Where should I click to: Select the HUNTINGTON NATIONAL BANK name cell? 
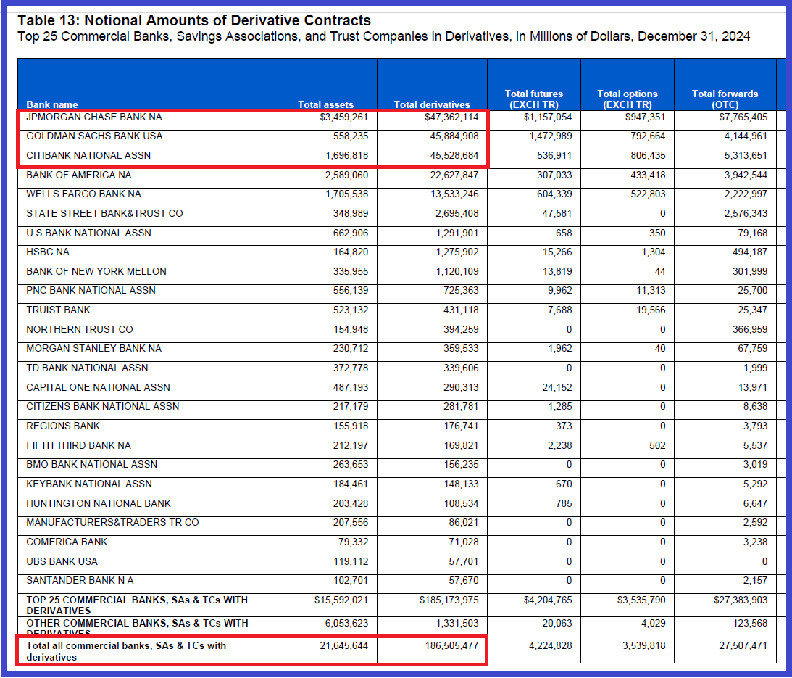[x=99, y=503]
